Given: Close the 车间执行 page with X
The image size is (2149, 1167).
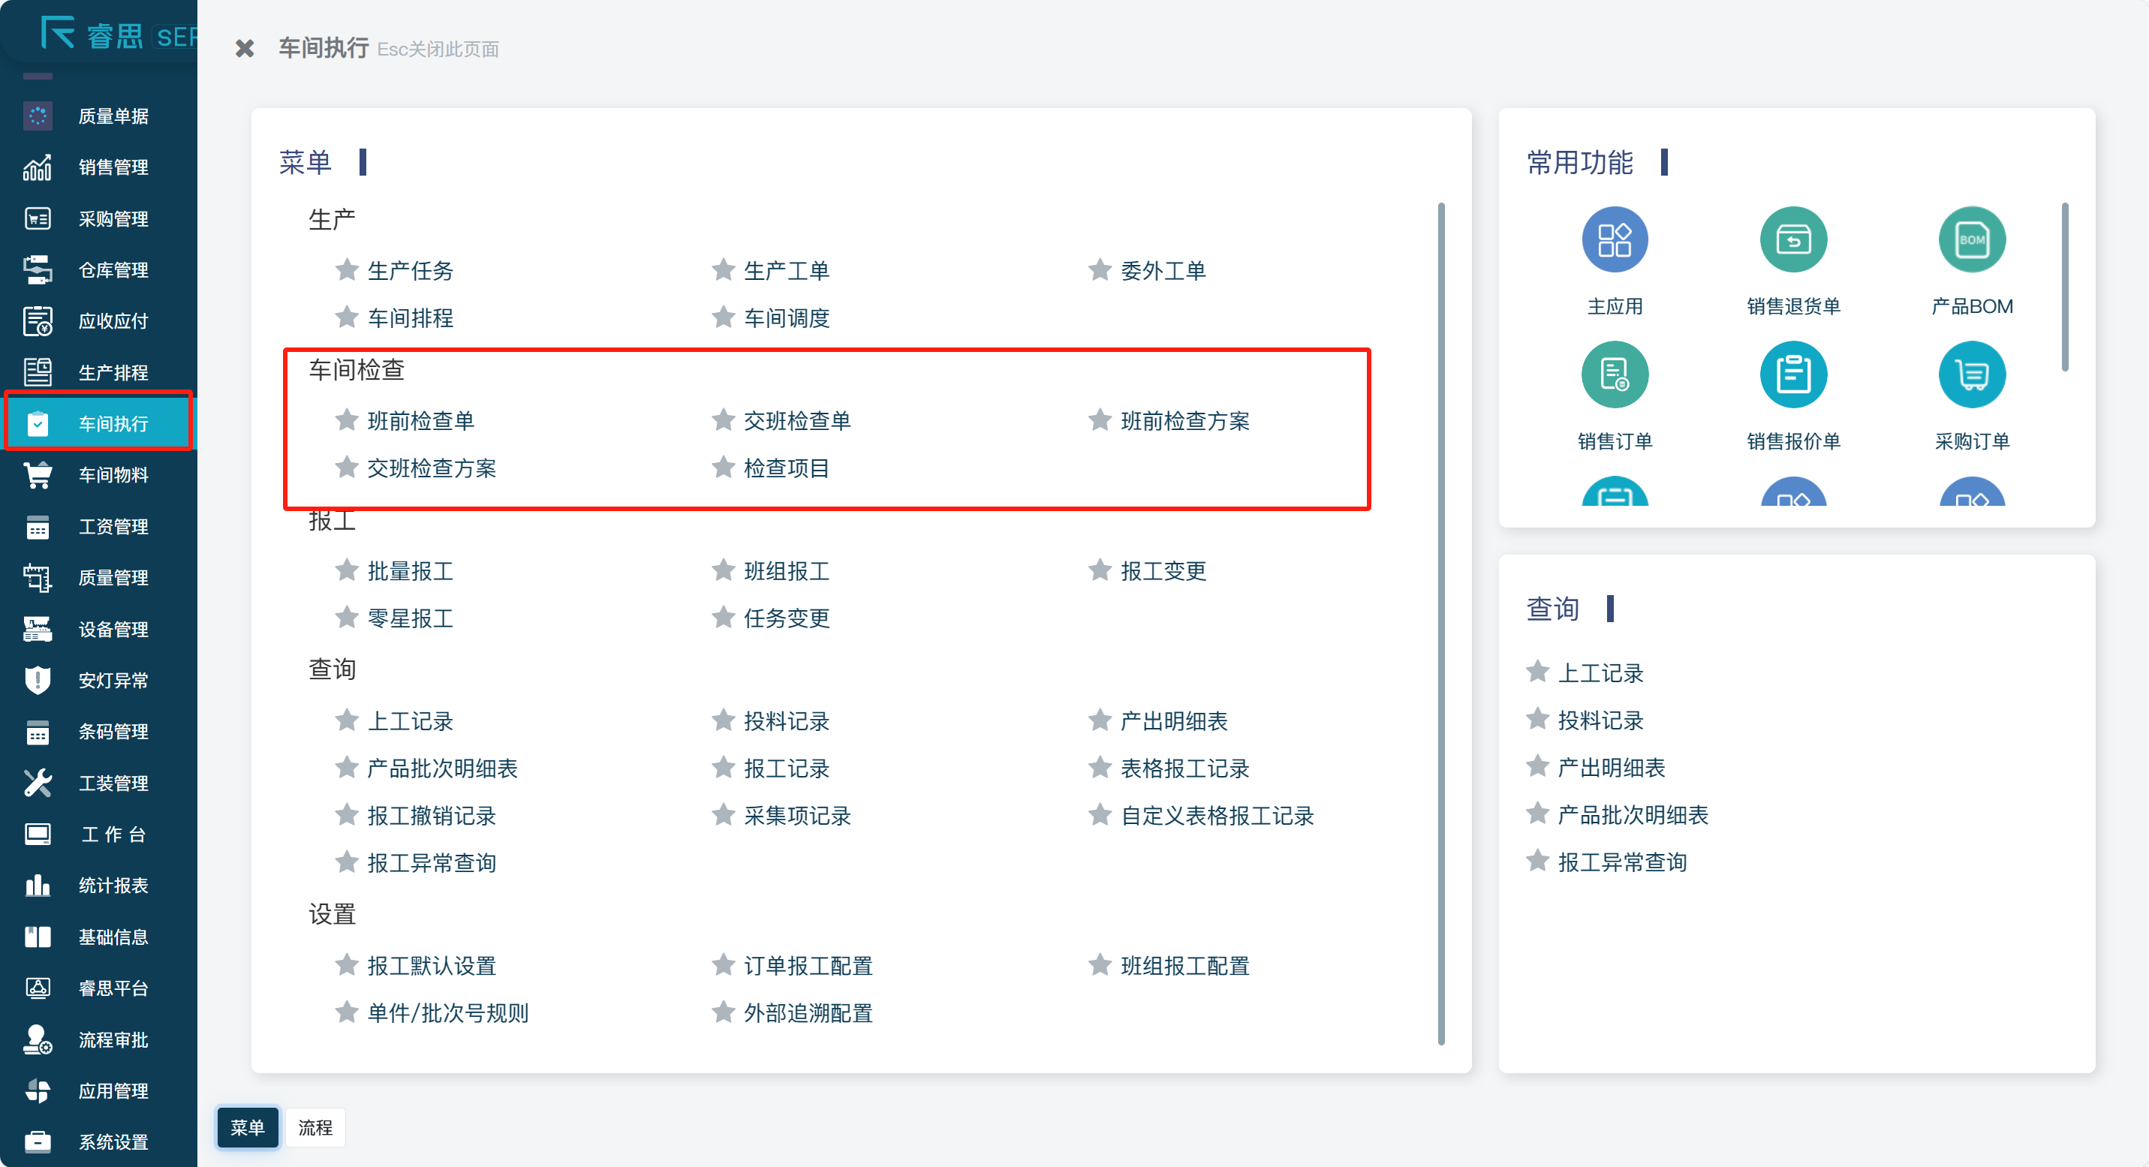Looking at the screenshot, I should pos(245,50).
